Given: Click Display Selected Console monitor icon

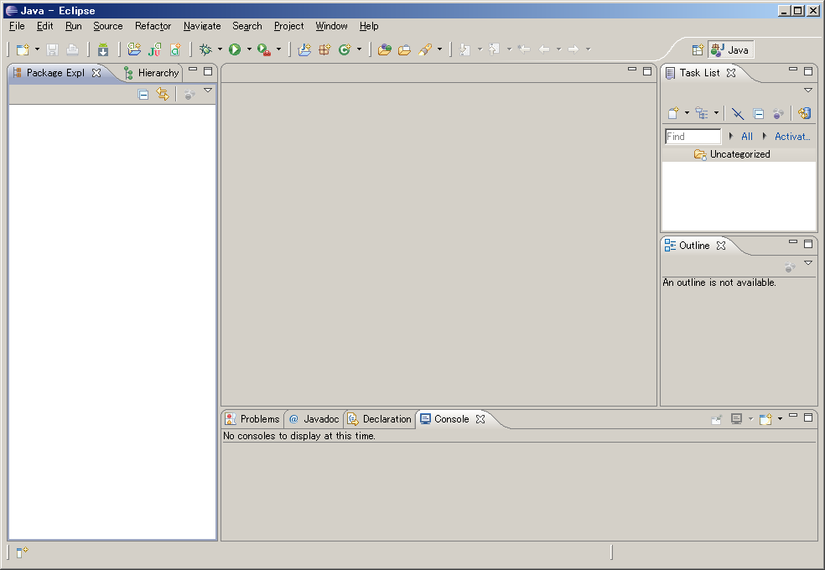Looking at the screenshot, I should (737, 419).
